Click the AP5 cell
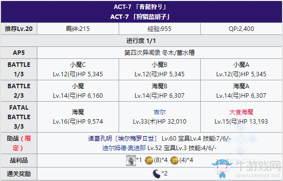The height and width of the screenshot is (181, 283). click(19, 52)
